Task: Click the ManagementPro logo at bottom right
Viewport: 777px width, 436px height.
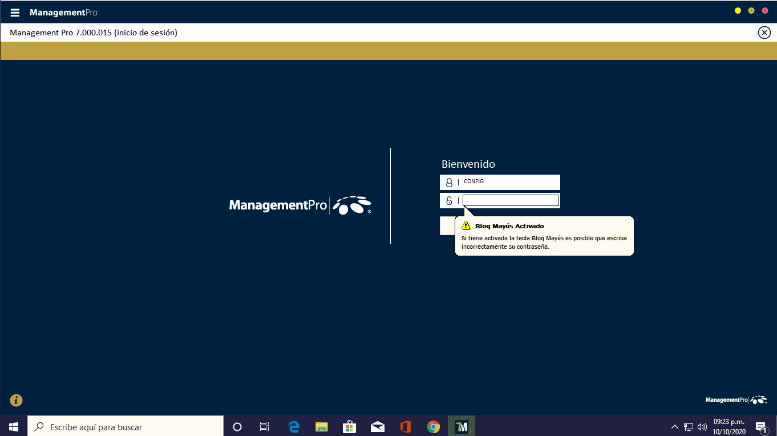Action: (736, 400)
